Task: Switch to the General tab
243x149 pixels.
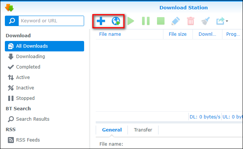Action: (x=112, y=130)
